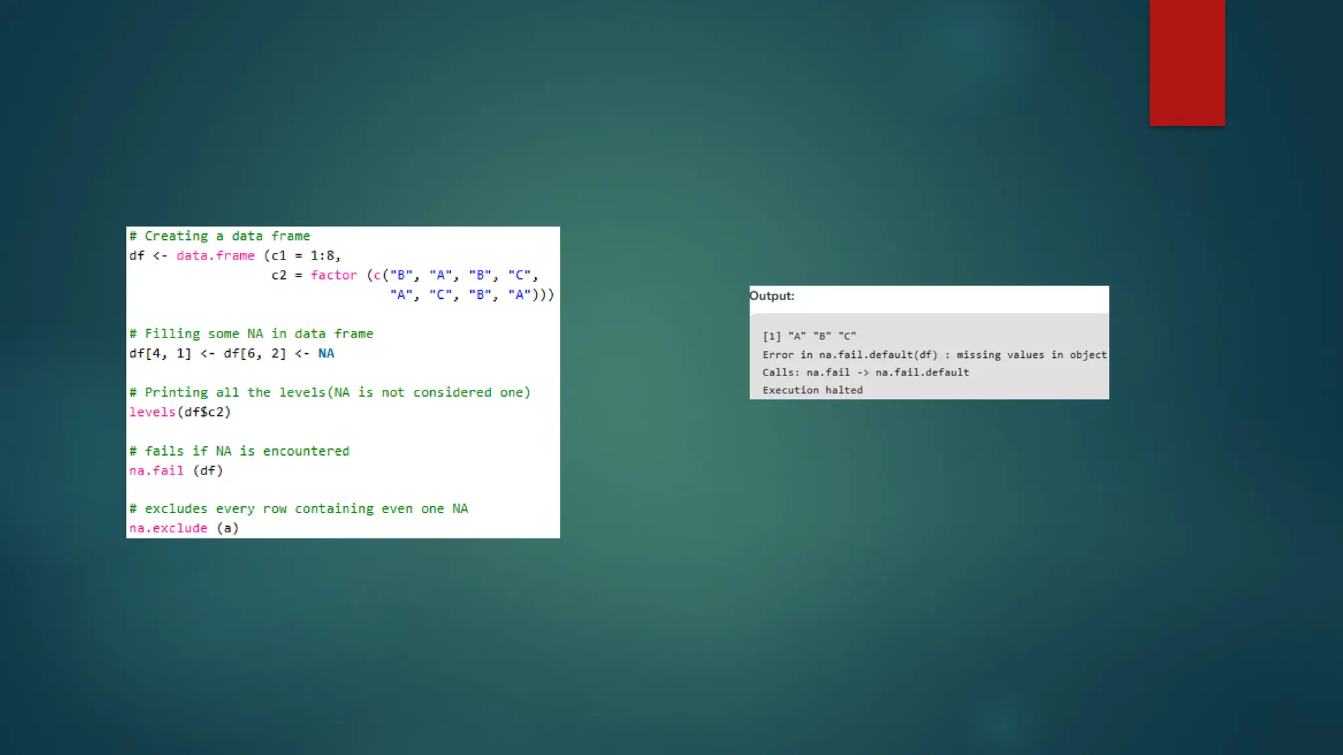Click the '# Printing all the levels' comment

330,393
